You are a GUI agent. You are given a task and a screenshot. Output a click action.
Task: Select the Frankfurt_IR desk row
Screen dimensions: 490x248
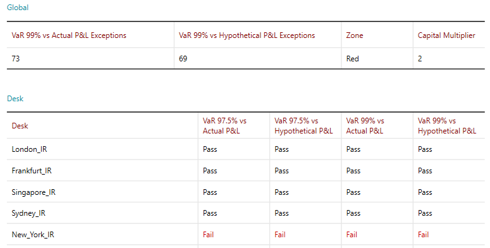tap(245, 170)
